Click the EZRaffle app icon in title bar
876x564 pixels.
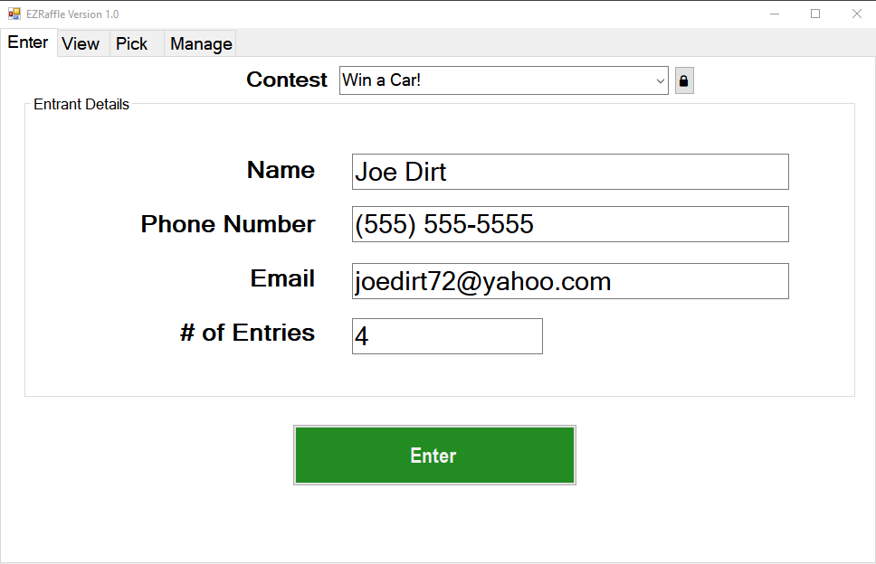[14, 14]
